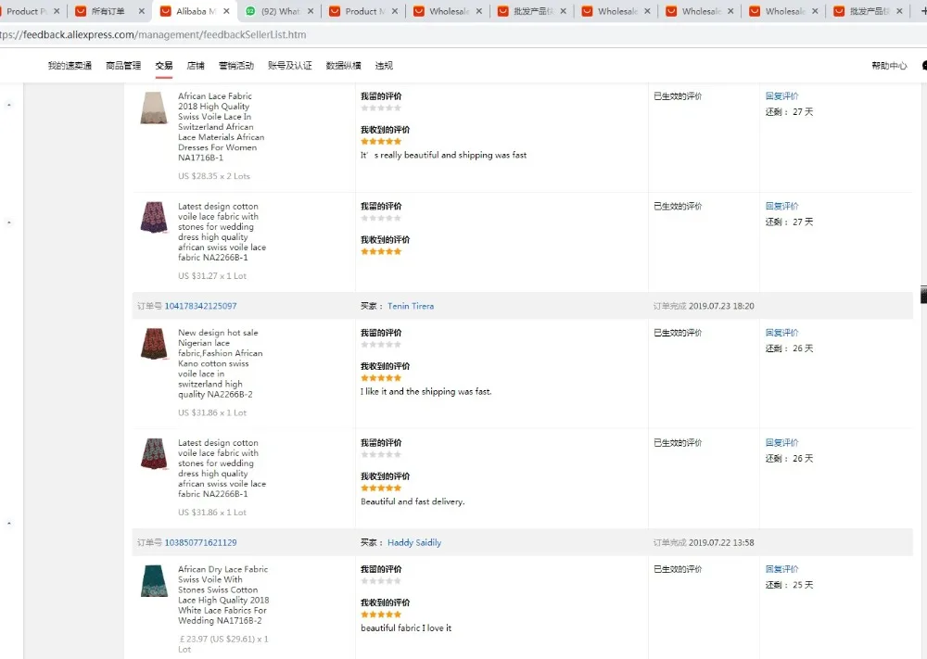Open 帮助中心 help center
The height and width of the screenshot is (659, 927).
coord(889,66)
